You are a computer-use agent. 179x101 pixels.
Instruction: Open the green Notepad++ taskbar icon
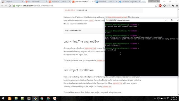(x=22, y=98)
